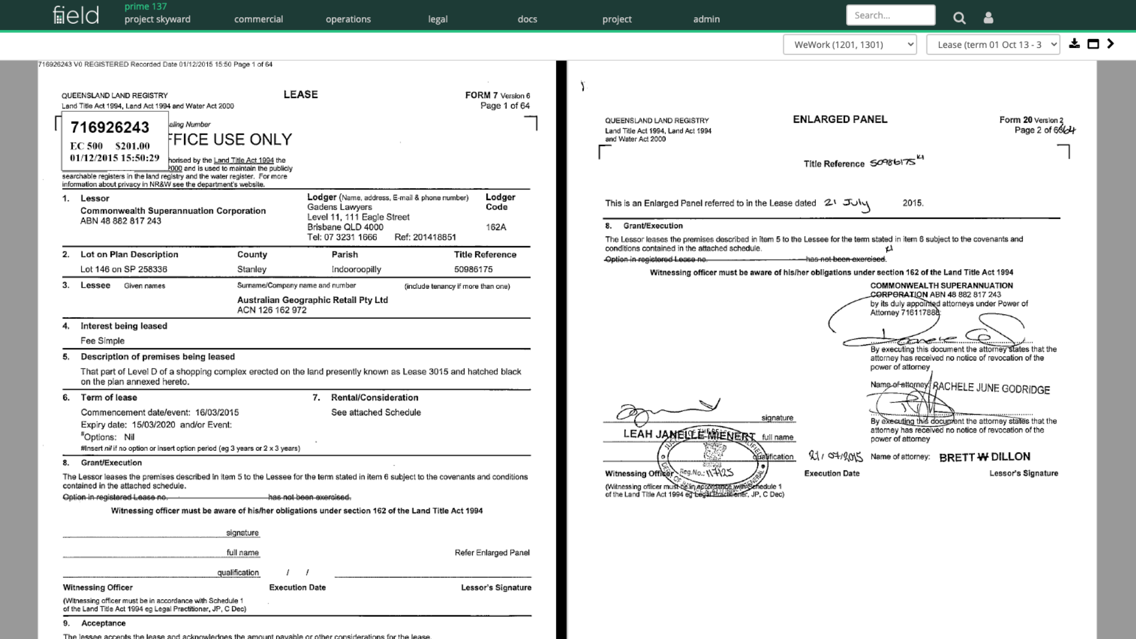The width and height of the screenshot is (1136, 639).
Task: Click the search magnifier icon
Action: 959,18
